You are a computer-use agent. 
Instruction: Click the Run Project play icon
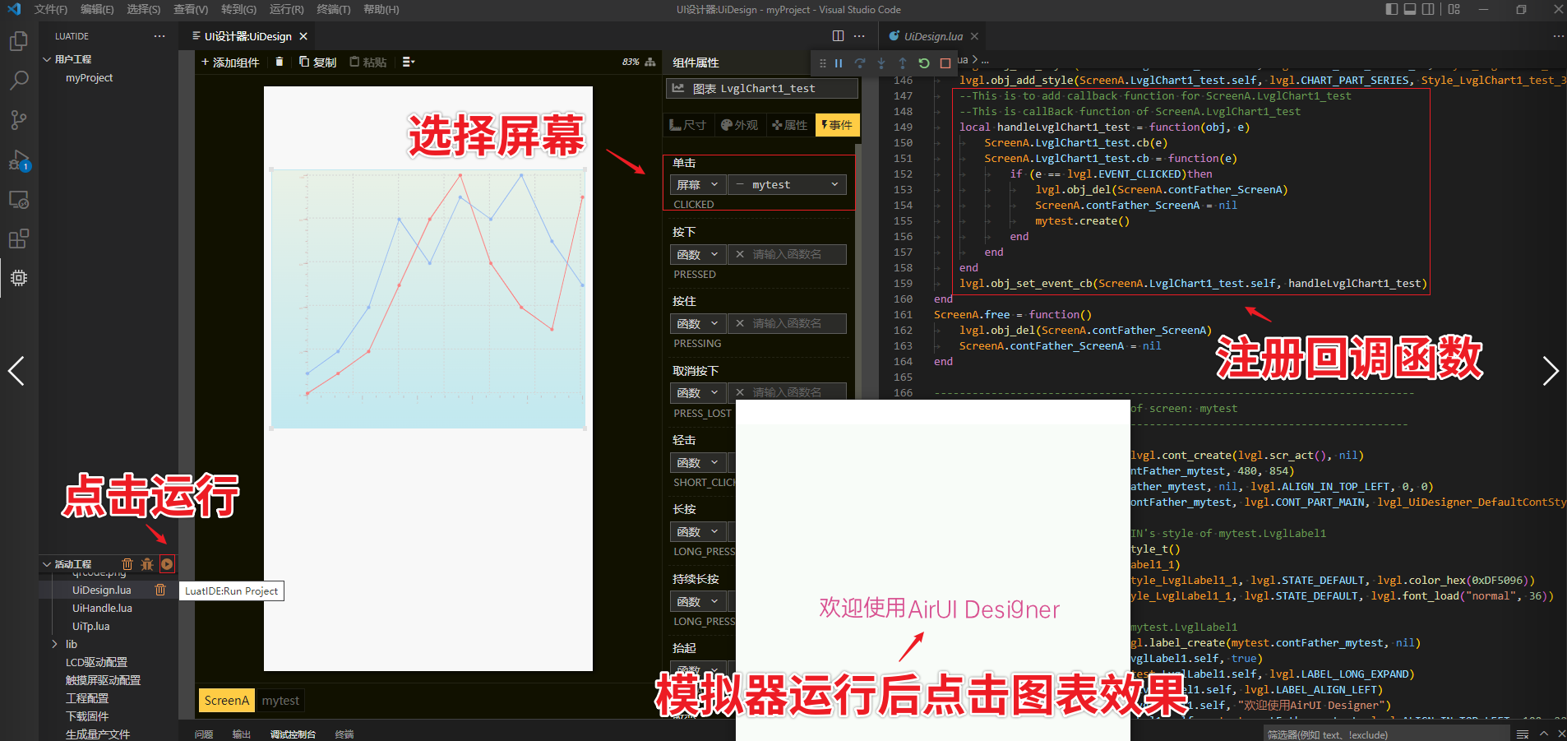[x=167, y=564]
